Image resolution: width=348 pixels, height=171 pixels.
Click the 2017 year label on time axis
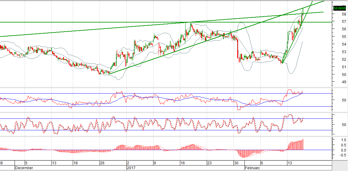(131, 168)
